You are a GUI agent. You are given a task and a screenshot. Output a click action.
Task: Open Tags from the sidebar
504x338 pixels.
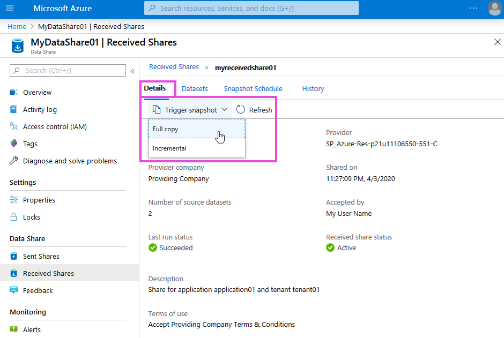30,144
